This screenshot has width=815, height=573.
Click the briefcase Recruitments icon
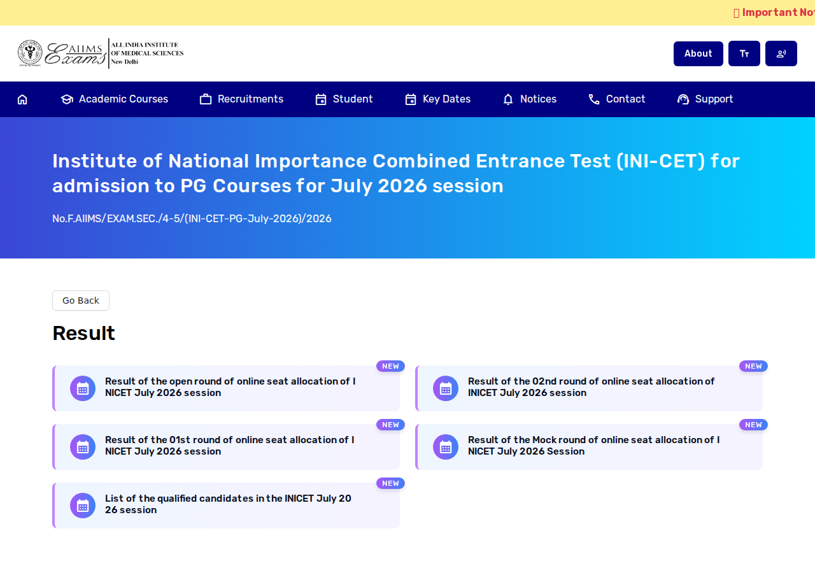click(x=206, y=99)
